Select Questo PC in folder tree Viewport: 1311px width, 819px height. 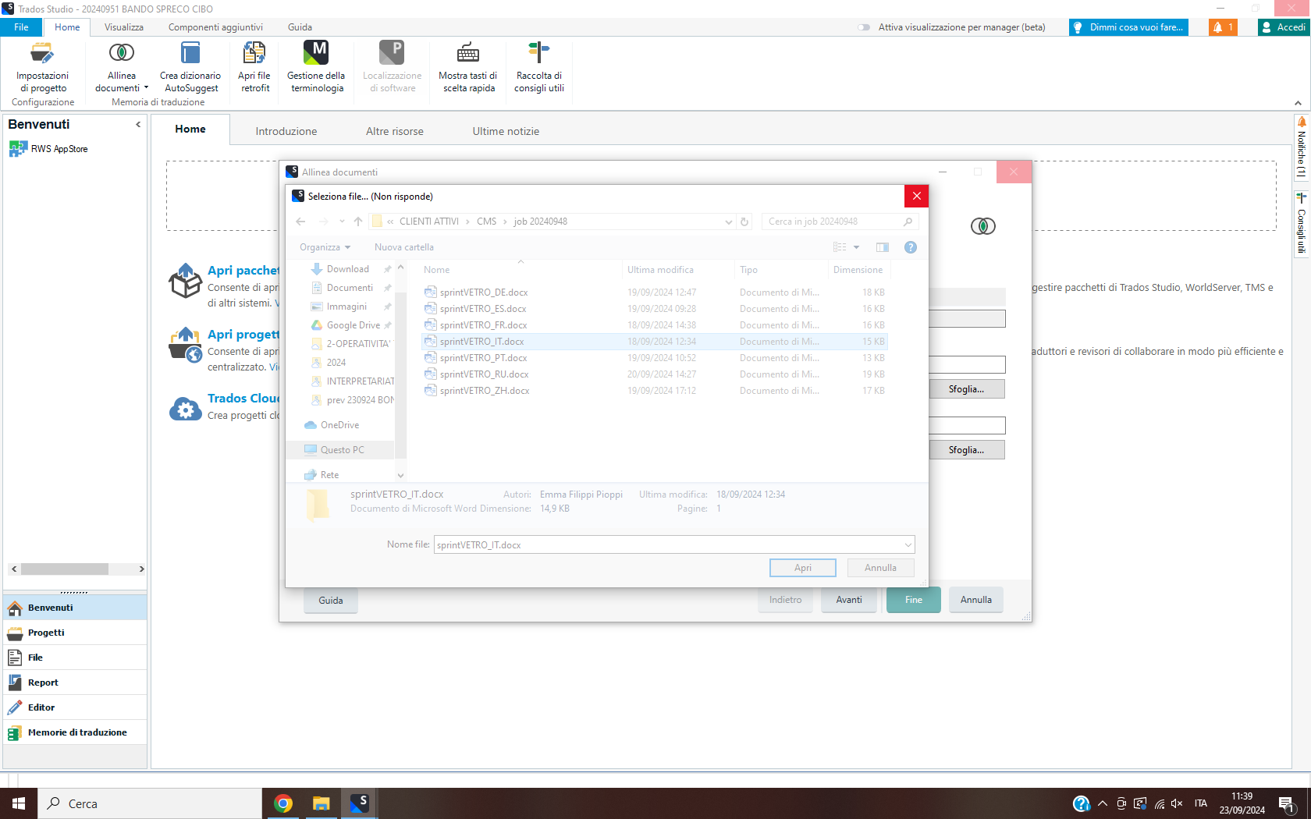click(342, 450)
